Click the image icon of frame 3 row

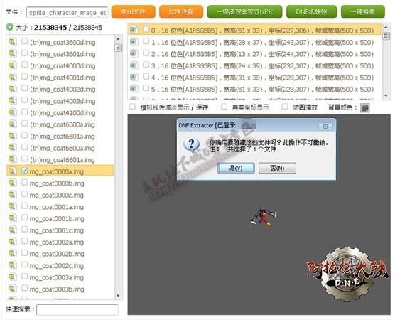pos(134,65)
